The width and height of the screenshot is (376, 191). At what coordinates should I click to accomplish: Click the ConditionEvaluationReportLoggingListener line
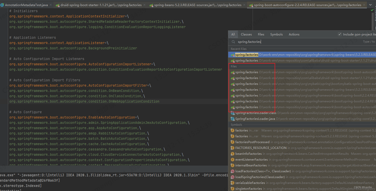point(98,27)
